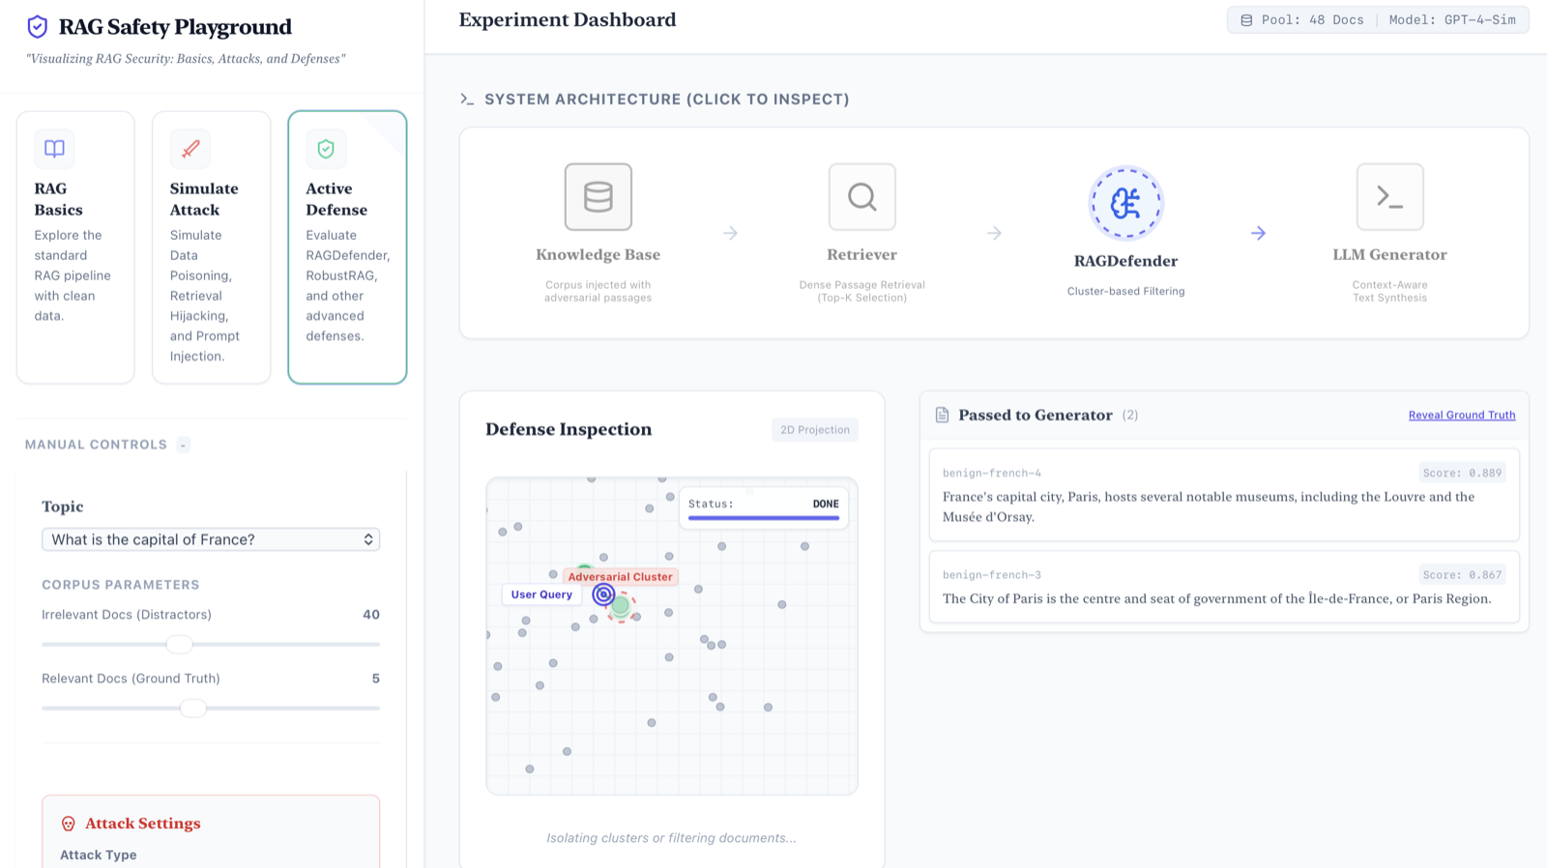Open the LLM Generator terminal icon

(x=1389, y=197)
